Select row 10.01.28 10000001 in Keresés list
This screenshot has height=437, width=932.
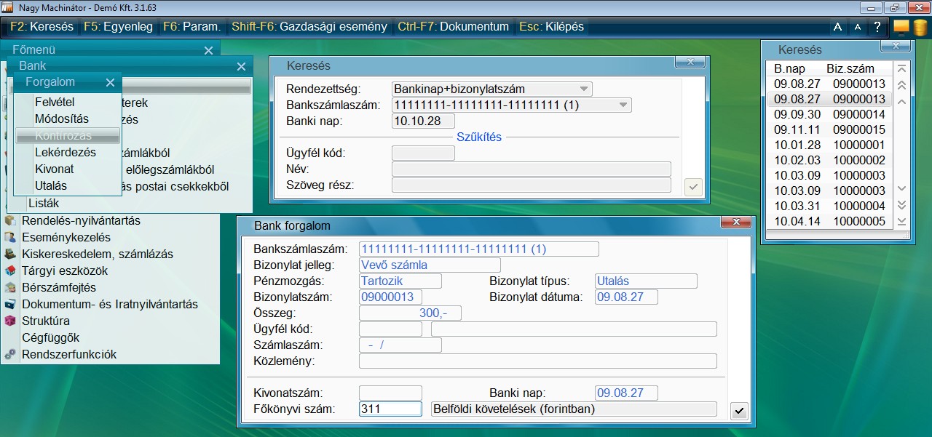[x=829, y=145]
